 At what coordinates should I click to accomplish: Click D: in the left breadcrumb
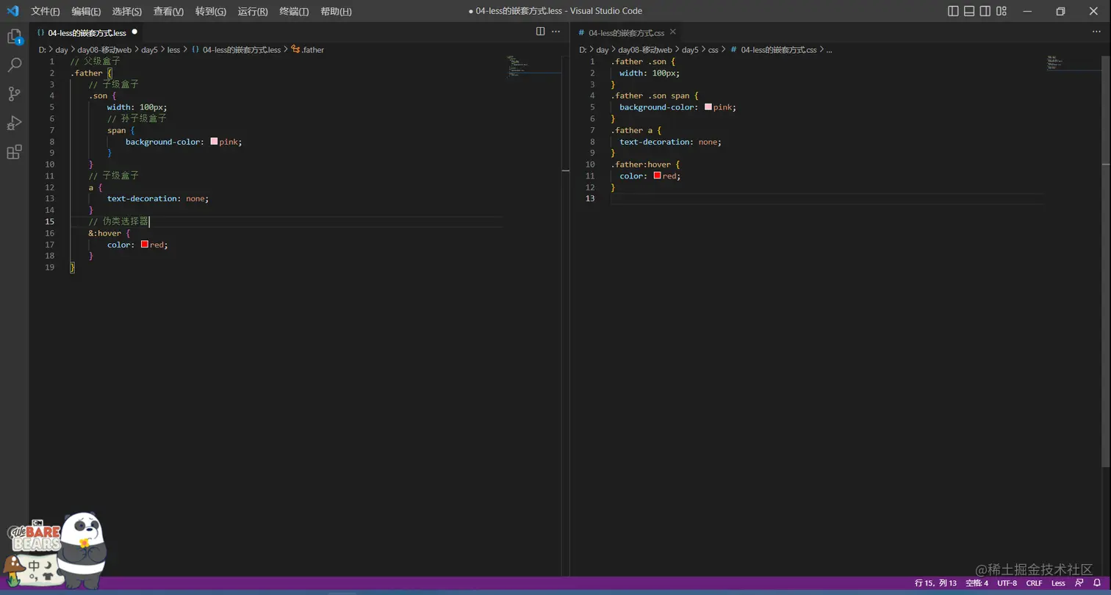[43, 50]
